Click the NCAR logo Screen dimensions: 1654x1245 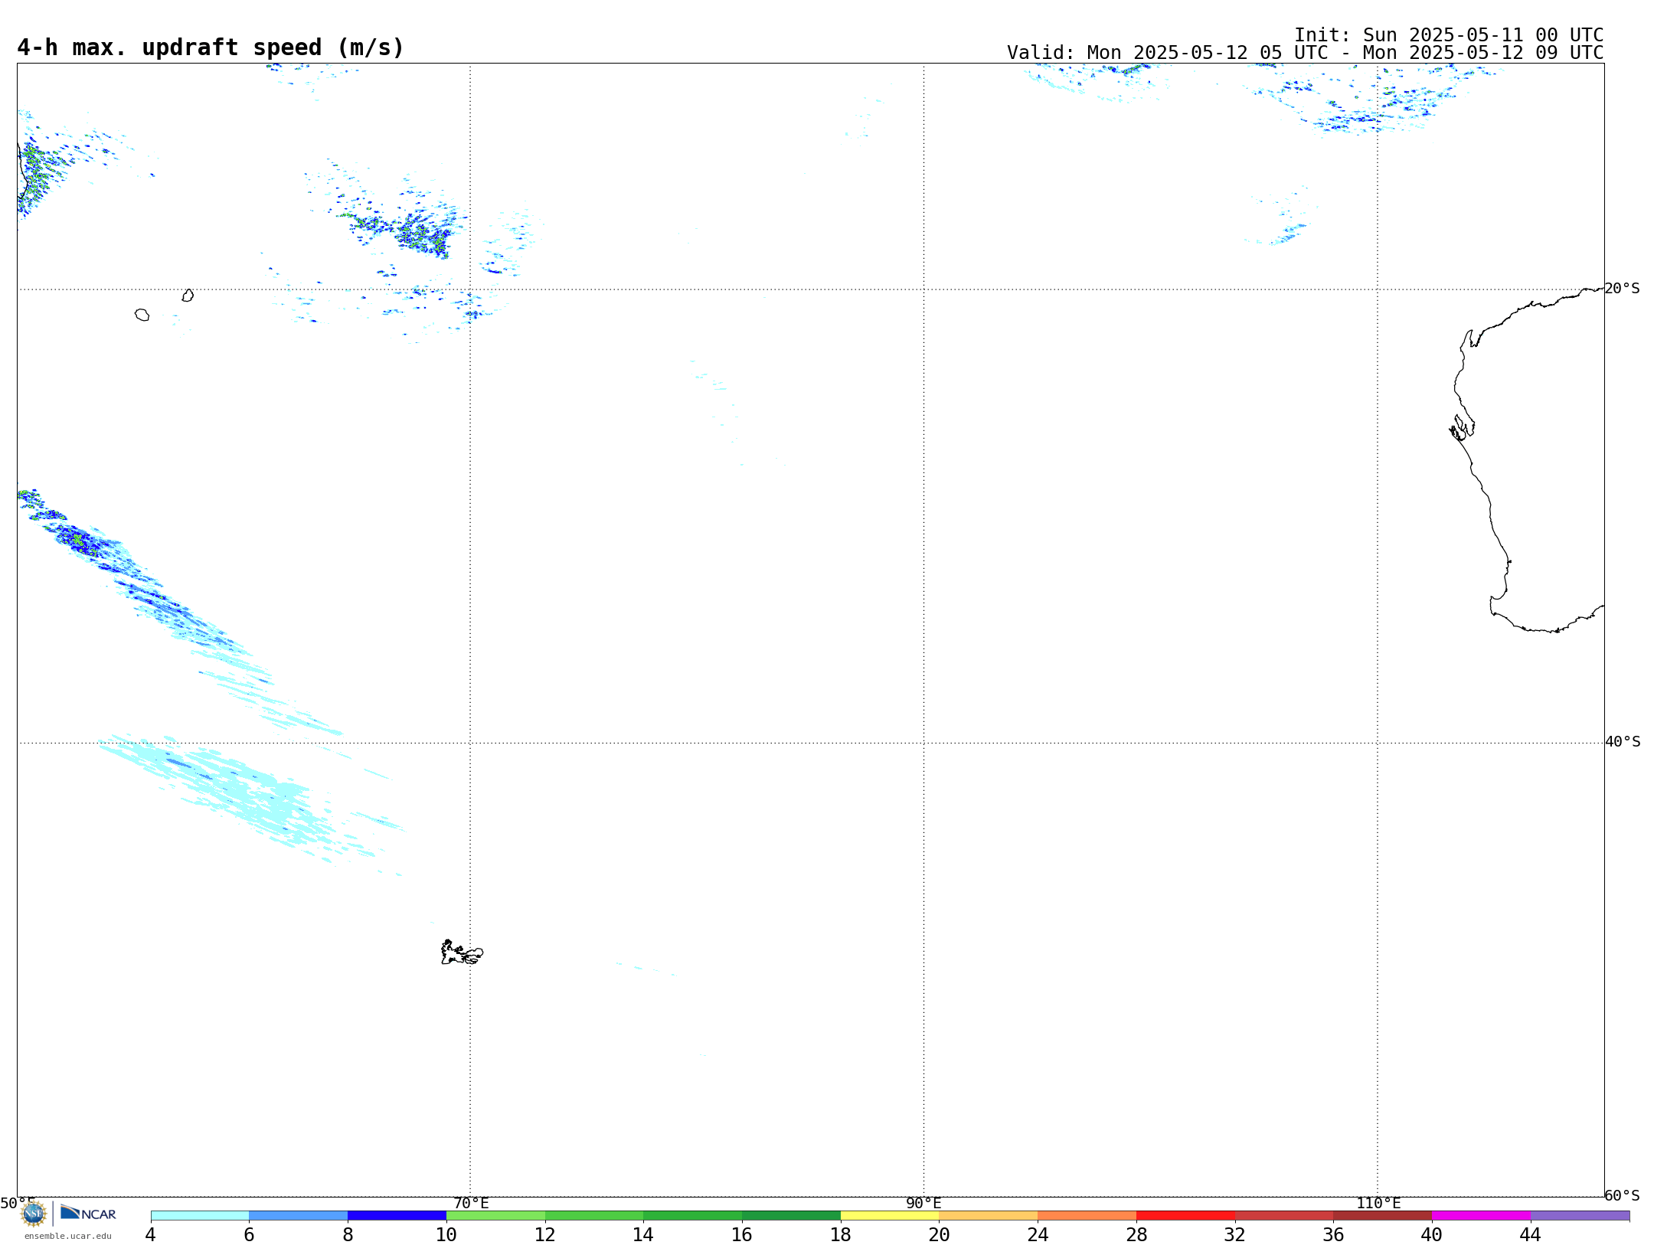coord(88,1214)
